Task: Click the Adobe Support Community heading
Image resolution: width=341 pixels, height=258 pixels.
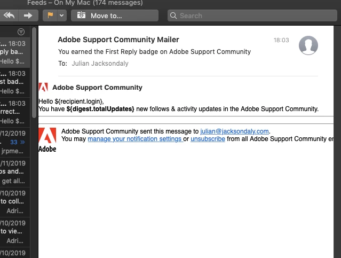Action: 97,87
